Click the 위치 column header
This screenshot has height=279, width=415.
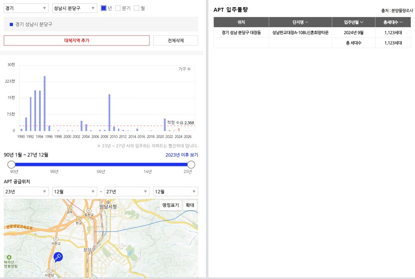point(241,22)
